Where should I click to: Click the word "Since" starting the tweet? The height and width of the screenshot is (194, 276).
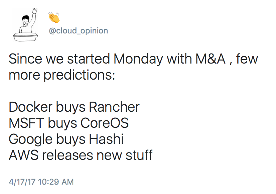tap(25, 59)
